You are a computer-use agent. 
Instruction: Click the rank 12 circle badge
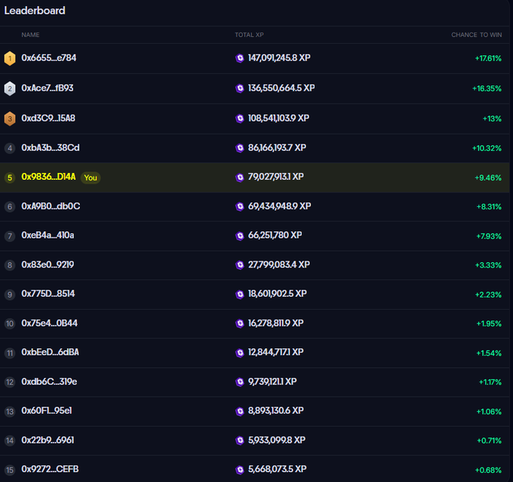[10, 382]
